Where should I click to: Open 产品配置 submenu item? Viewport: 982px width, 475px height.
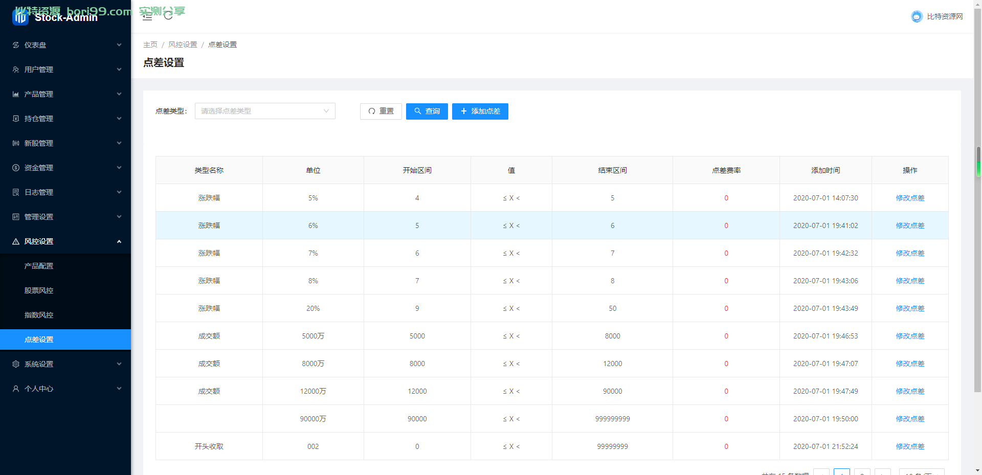65,266
